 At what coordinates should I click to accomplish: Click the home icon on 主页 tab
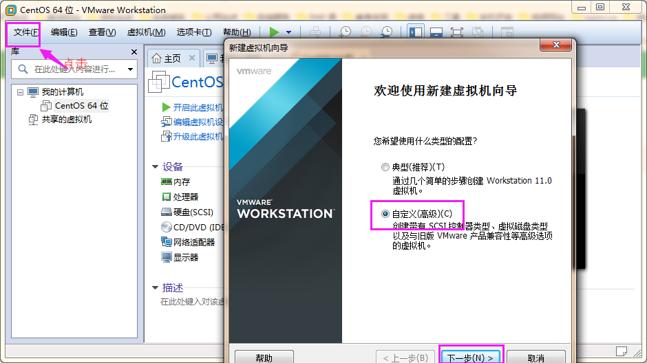[156, 58]
